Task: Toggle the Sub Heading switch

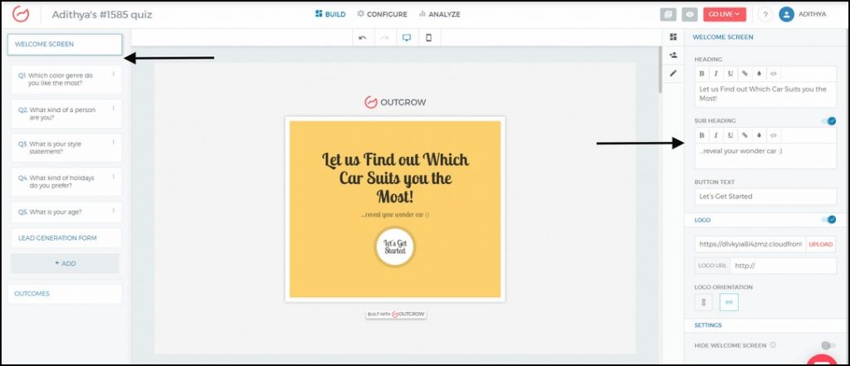Action: [828, 121]
